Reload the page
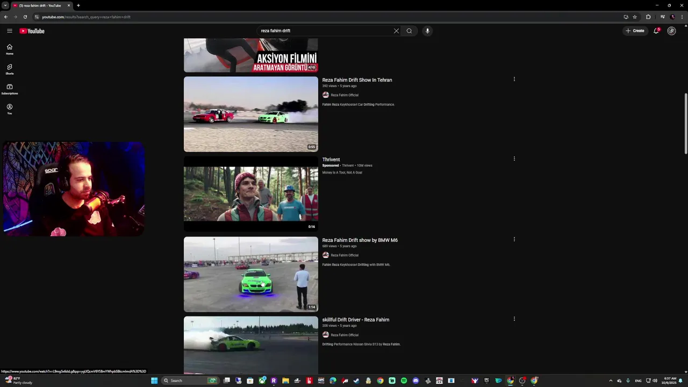This screenshot has width=688, height=387. [25, 17]
